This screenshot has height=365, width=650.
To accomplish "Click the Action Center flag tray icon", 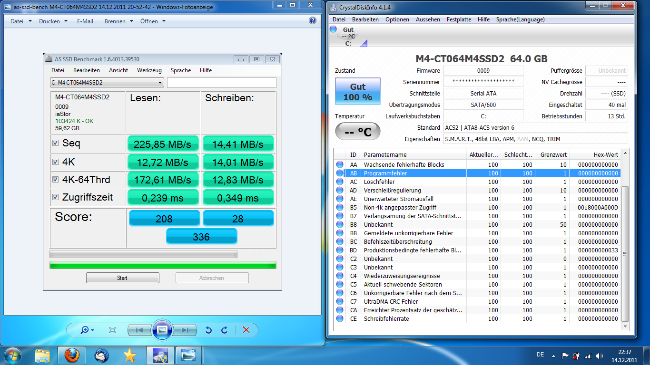I will click(x=565, y=355).
